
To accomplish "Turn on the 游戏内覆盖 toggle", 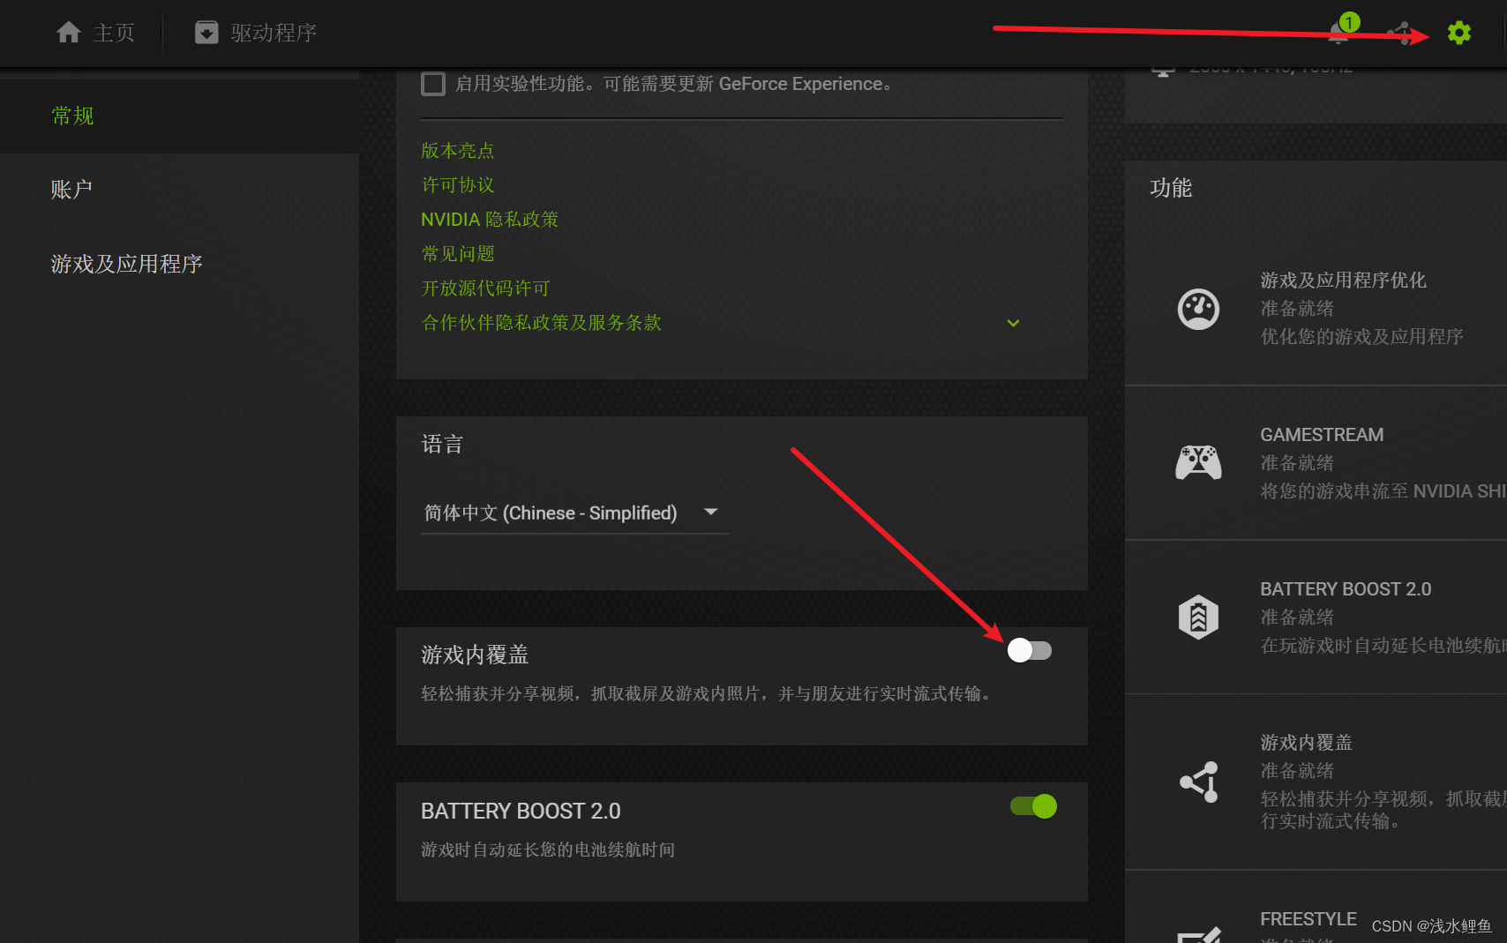I will click(1030, 650).
